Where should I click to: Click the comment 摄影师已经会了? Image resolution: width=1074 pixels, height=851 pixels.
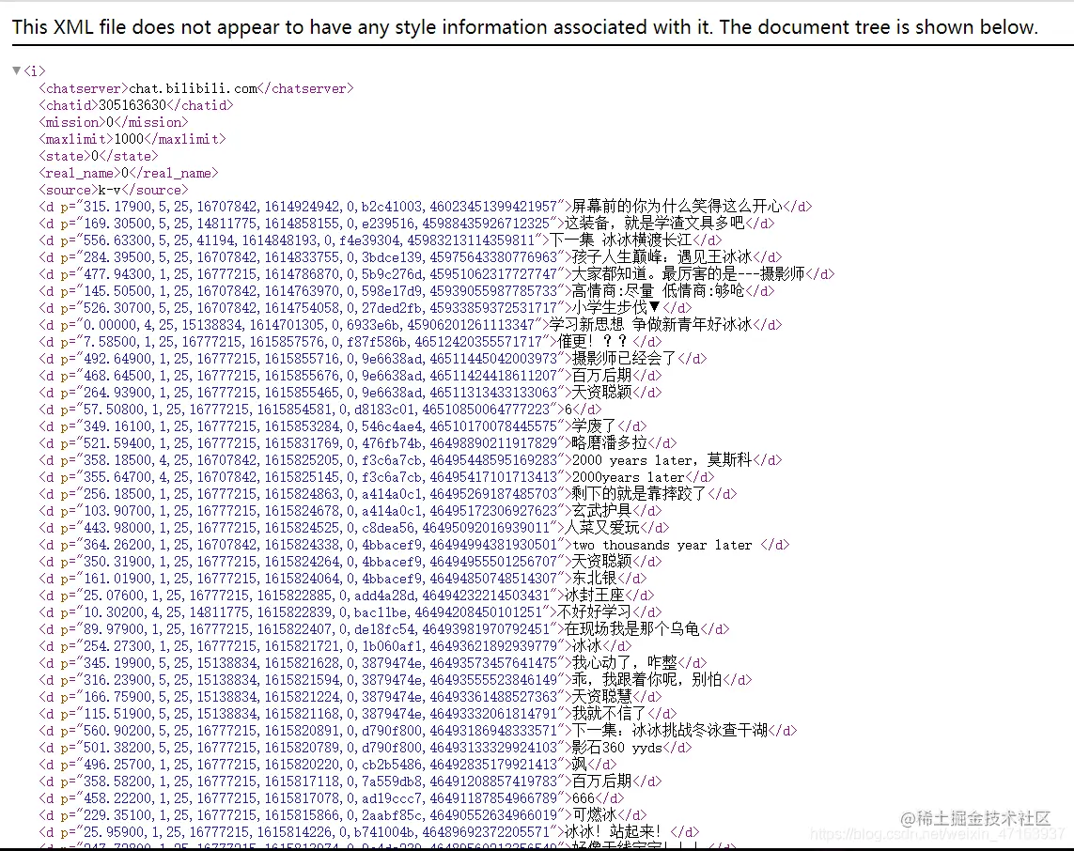click(624, 359)
